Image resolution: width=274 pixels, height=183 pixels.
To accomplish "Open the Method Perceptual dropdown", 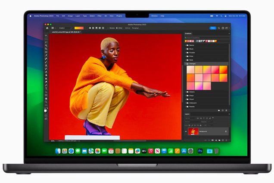I will coord(136,28).
